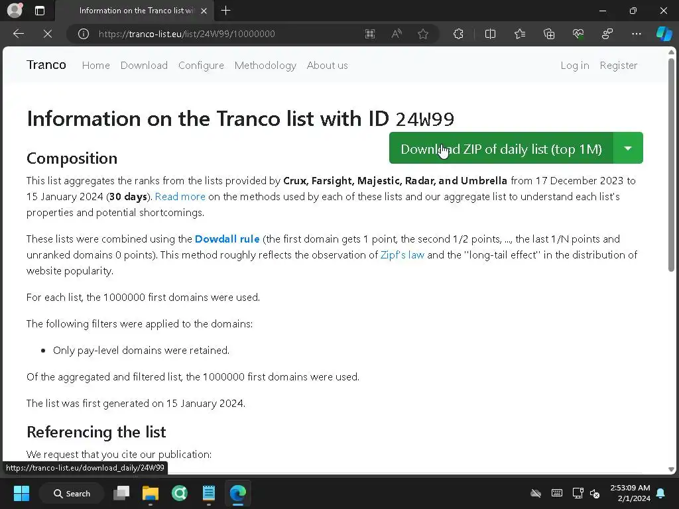Open the green circular app on taskbar
The width and height of the screenshot is (679, 509).
(179, 493)
